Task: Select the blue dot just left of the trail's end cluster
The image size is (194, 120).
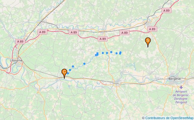Action: click(116, 53)
